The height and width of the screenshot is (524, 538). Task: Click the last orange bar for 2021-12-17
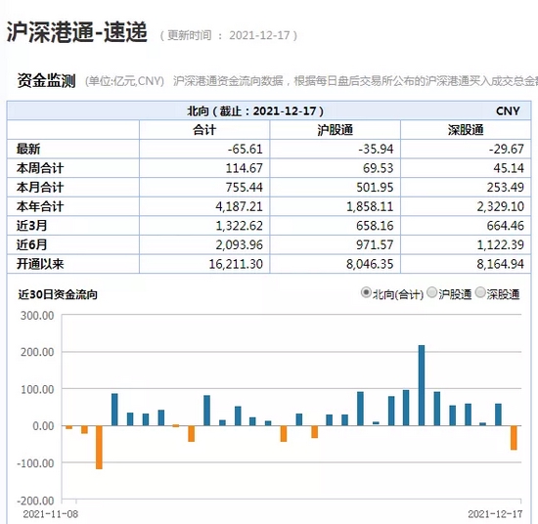pos(514,438)
